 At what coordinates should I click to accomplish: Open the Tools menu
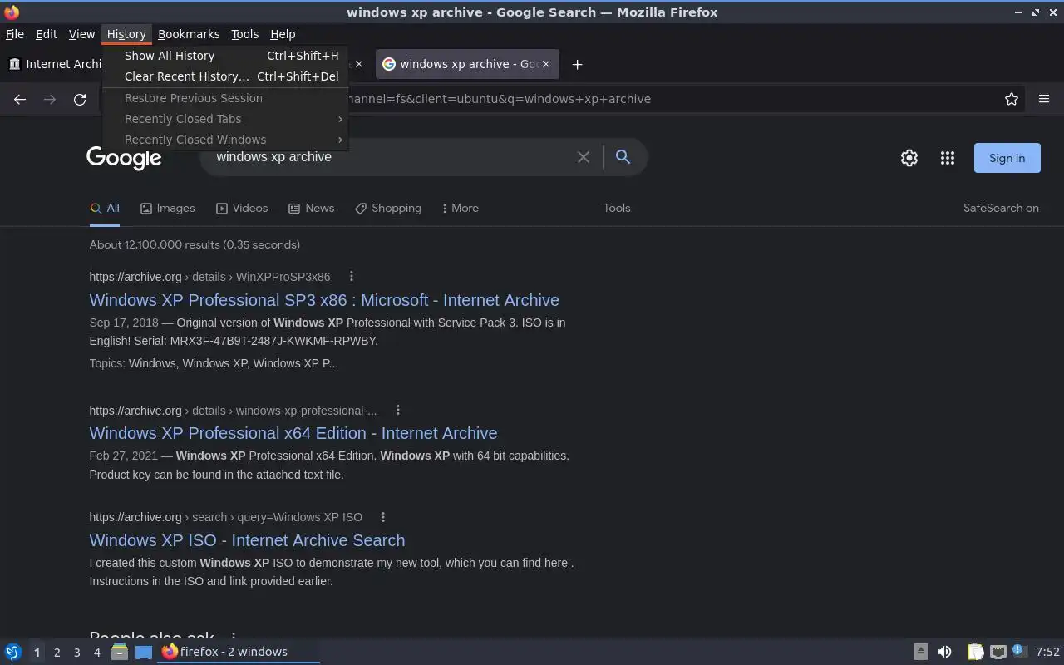click(x=244, y=34)
